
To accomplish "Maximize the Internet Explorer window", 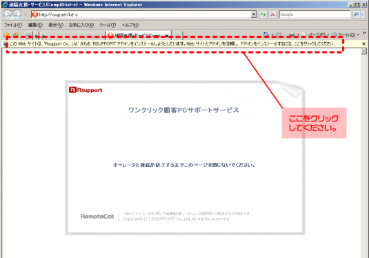I will (x=357, y=4).
